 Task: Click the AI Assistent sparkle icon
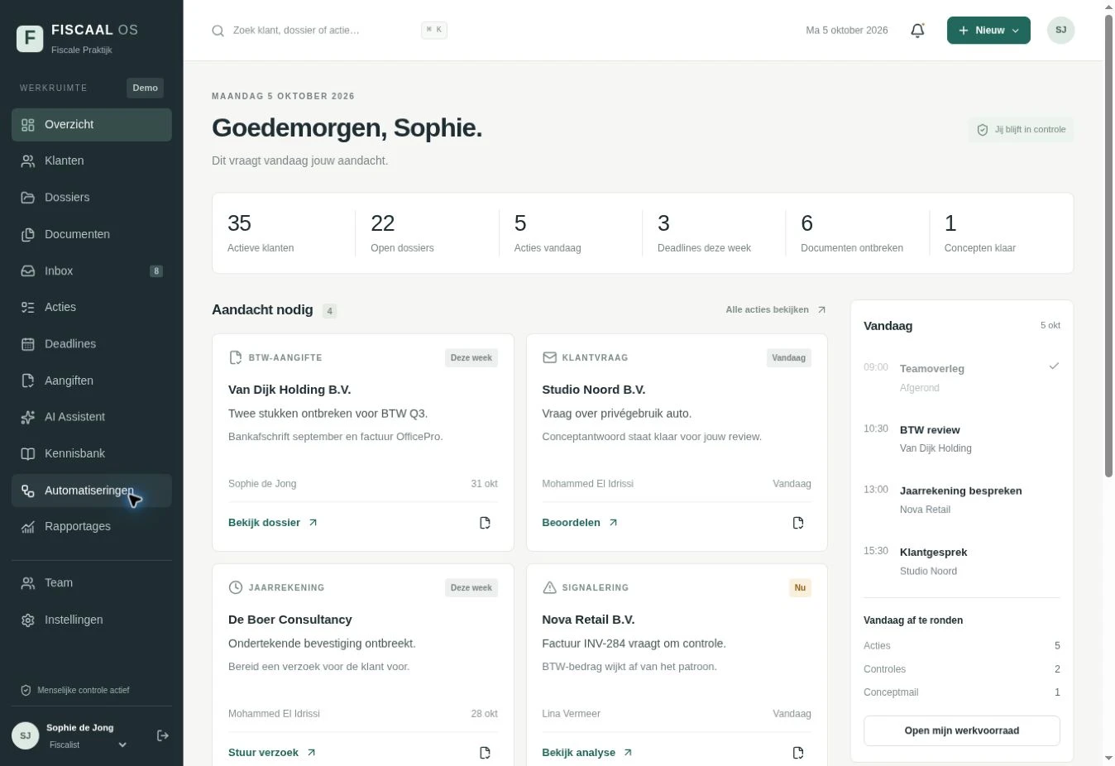click(x=28, y=417)
